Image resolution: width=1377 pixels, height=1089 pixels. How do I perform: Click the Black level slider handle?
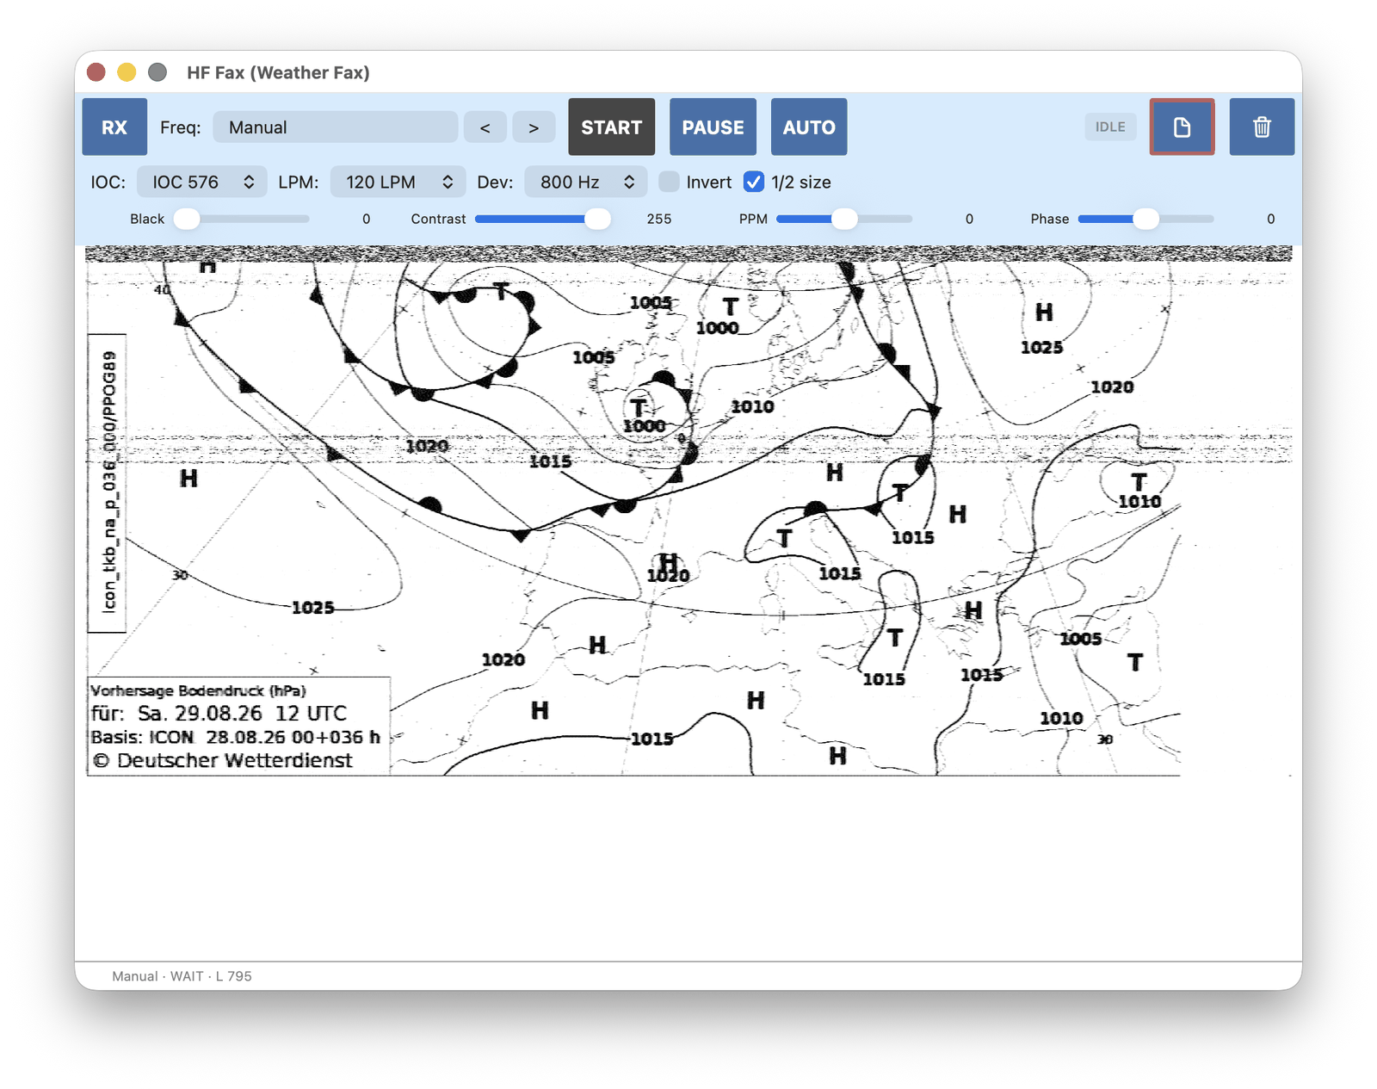187,219
